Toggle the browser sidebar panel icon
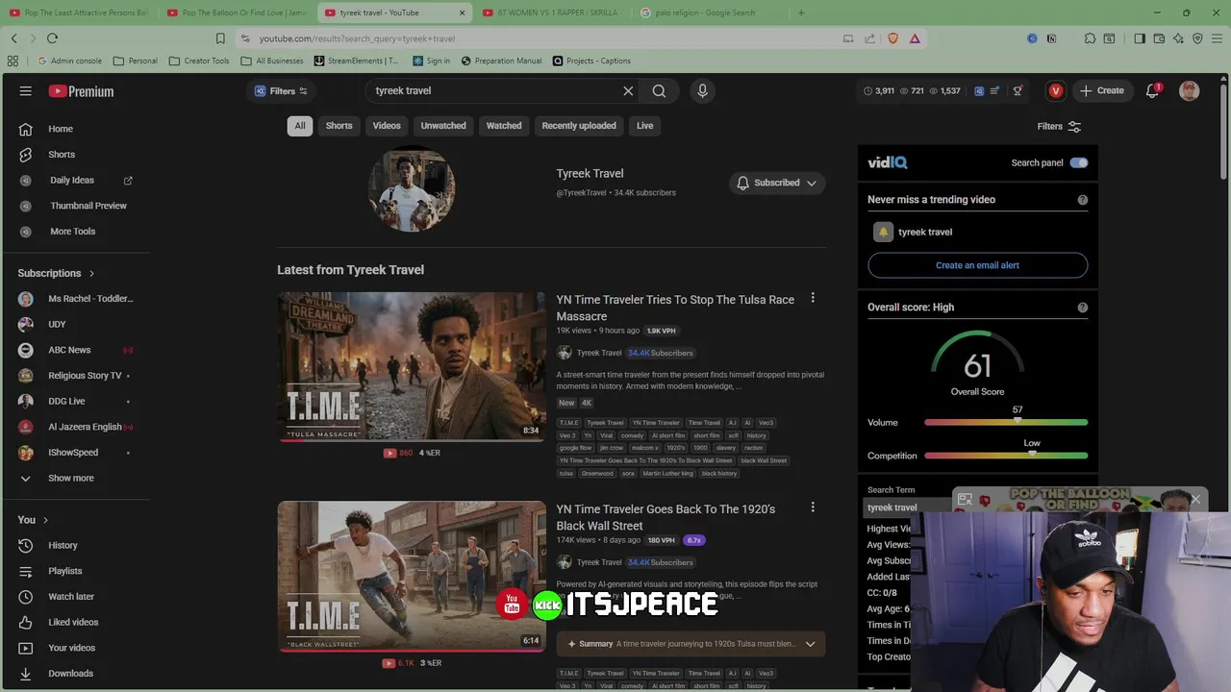 point(1140,38)
